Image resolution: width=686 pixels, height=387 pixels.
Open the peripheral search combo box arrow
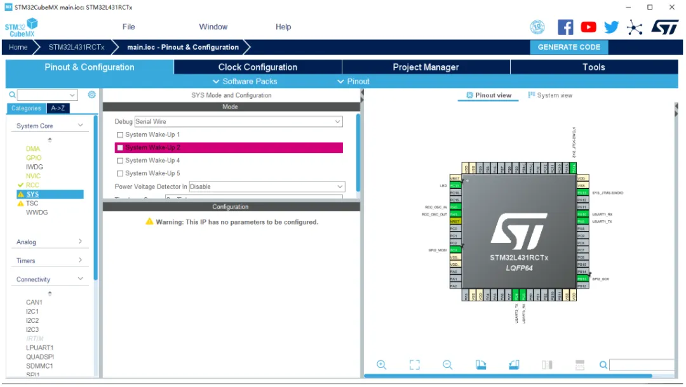pos(72,95)
